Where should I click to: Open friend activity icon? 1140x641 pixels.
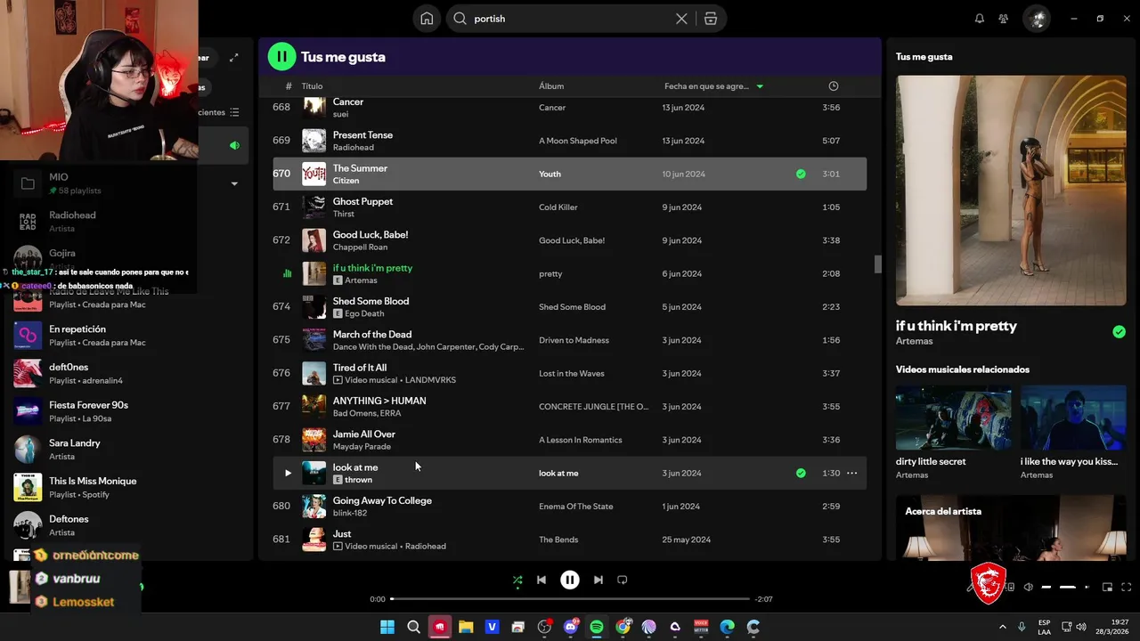(1004, 19)
